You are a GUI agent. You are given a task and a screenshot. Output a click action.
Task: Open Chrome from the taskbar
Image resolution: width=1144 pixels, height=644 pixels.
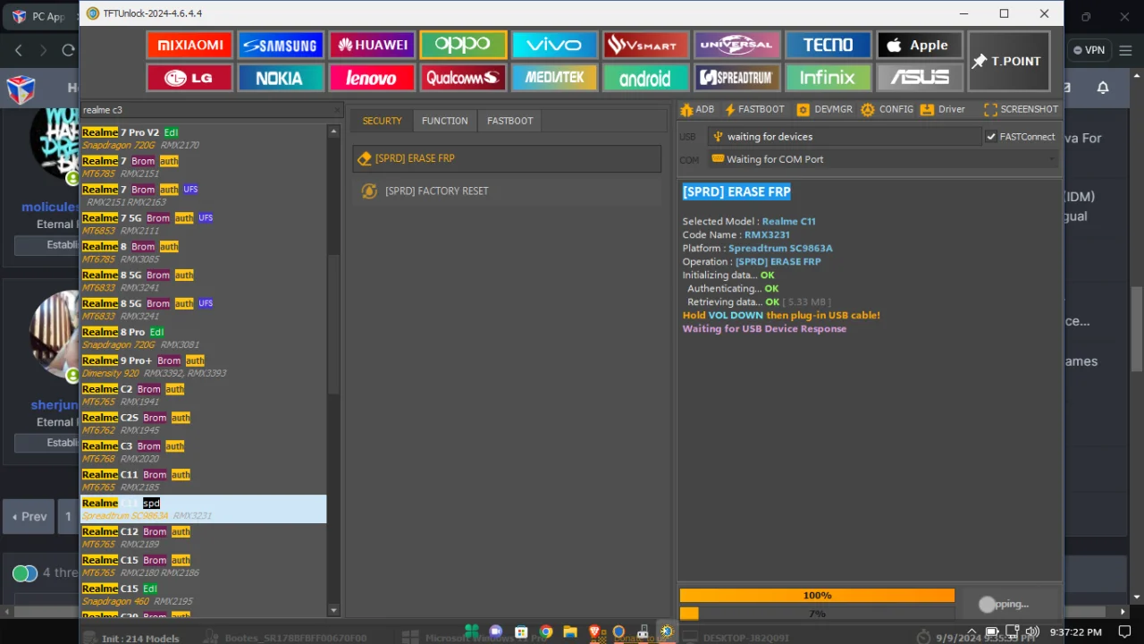(x=545, y=632)
